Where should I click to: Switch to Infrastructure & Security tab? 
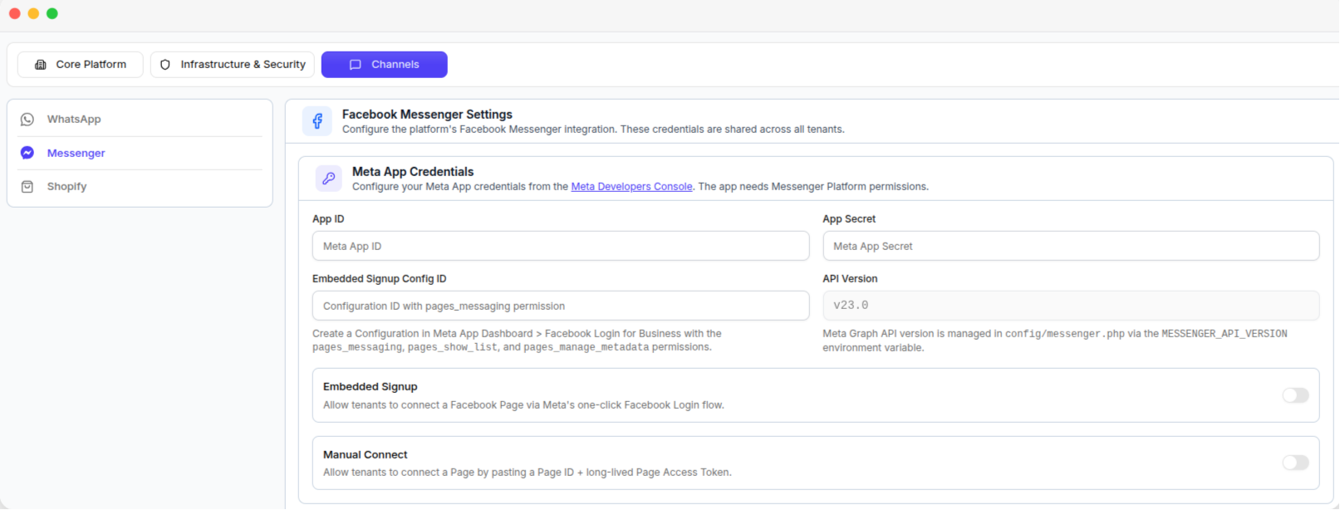pos(233,65)
